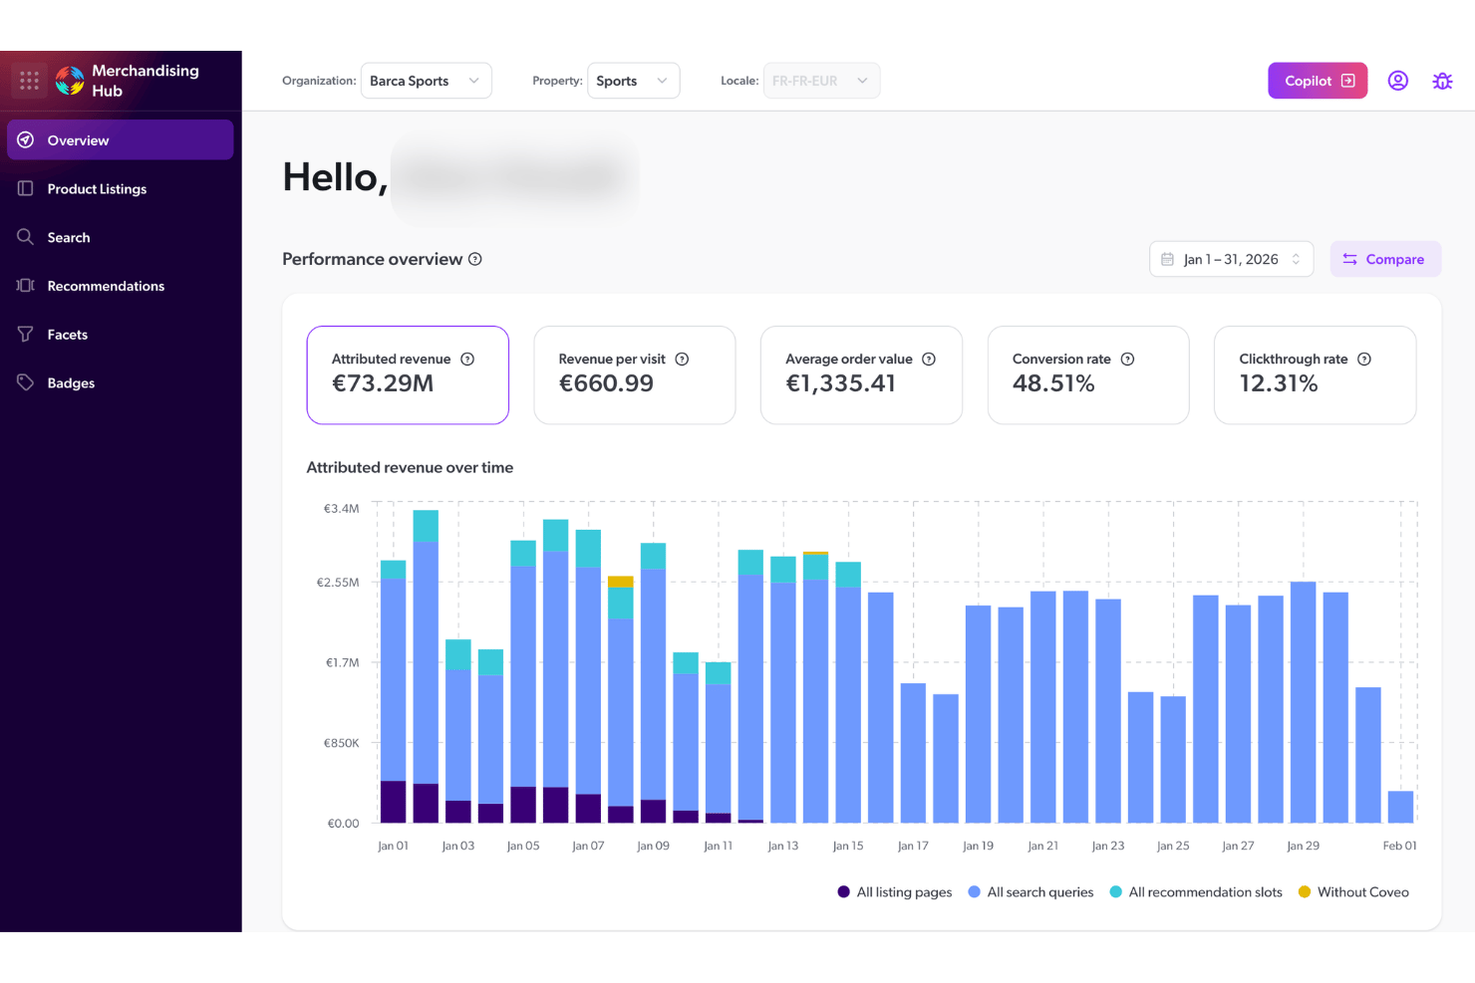The height and width of the screenshot is (983, 1475).
Task: Open Badges in the sidebar
Action: tap(121, 383)
